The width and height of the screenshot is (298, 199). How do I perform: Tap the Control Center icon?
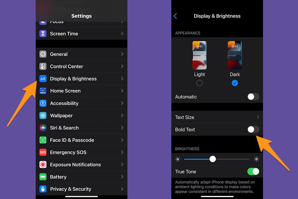tap(43, 67)
